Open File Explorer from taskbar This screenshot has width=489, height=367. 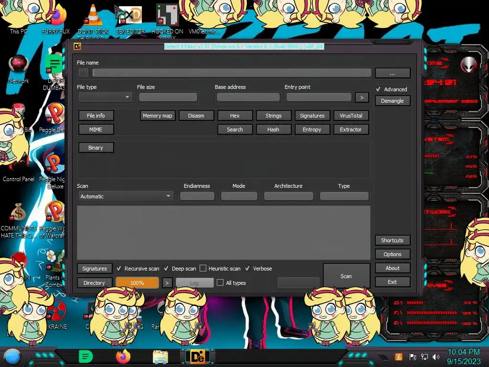tap(160, 357)
